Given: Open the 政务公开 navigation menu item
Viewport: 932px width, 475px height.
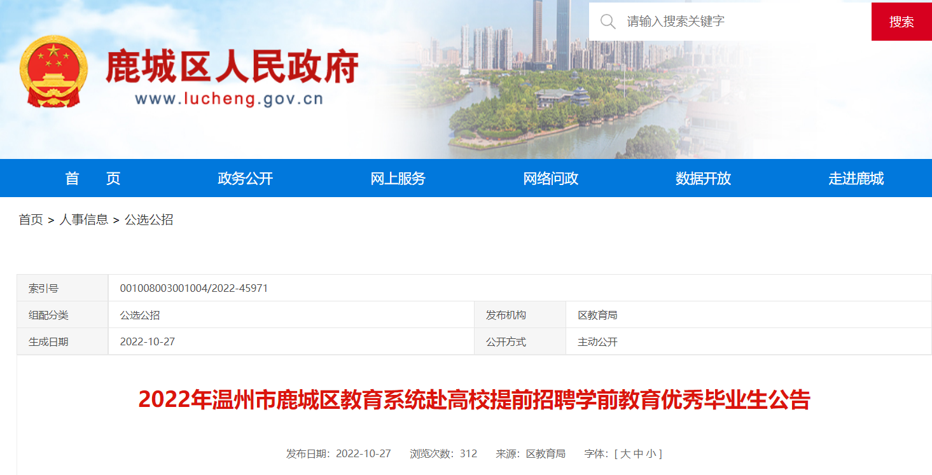Looking at the screenshot, I should pos(246,179).
